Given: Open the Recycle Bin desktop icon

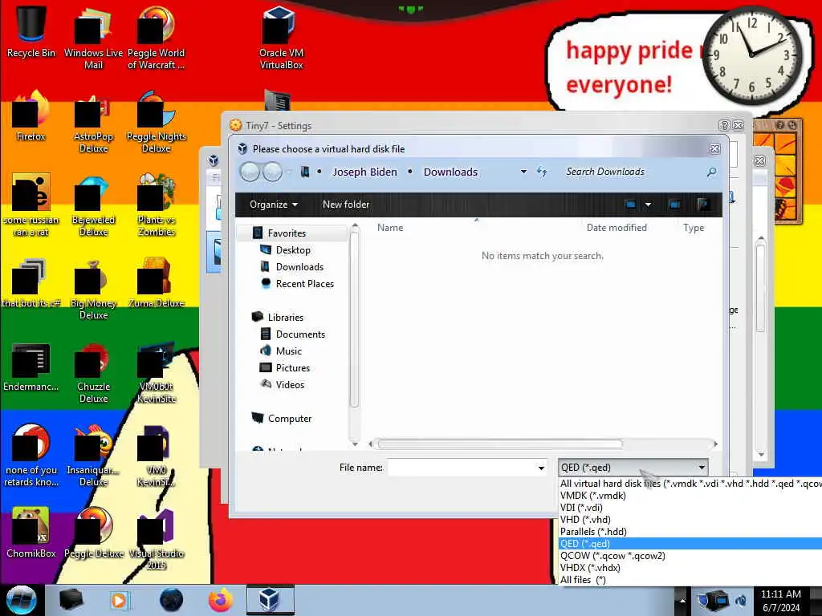Looking at the screenshot, I should point(31,31).
